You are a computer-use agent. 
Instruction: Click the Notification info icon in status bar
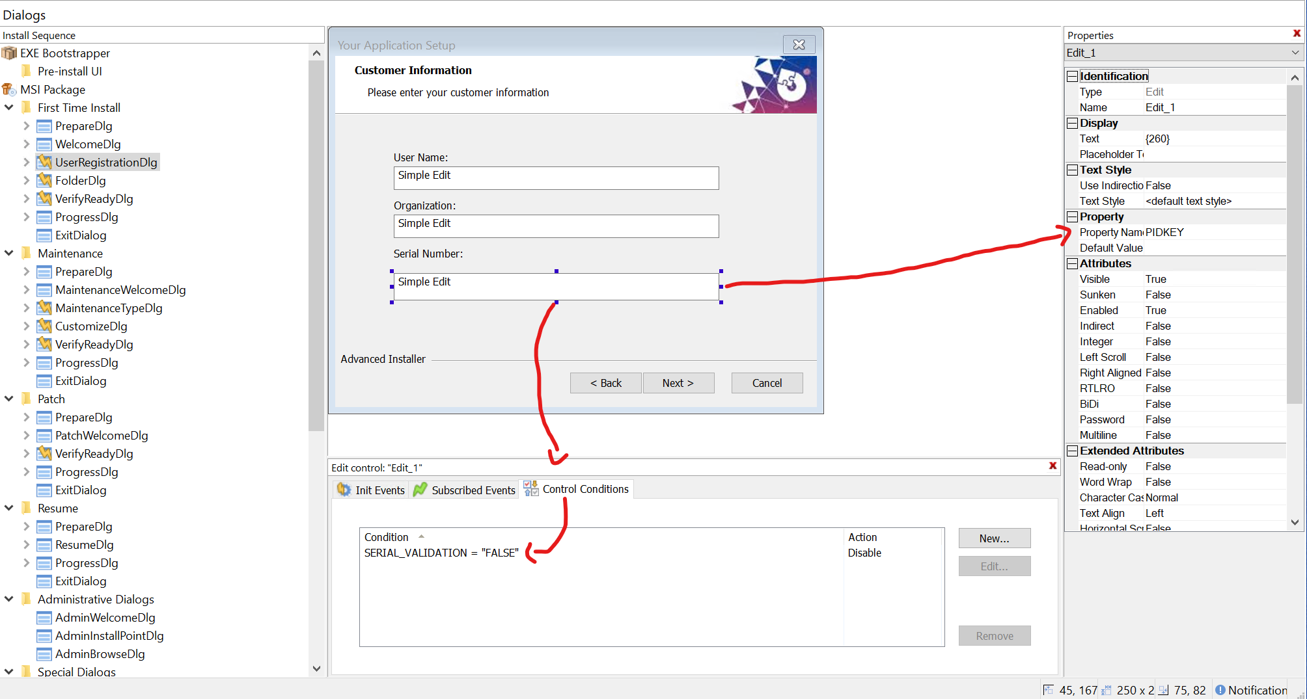[1220, 690]
